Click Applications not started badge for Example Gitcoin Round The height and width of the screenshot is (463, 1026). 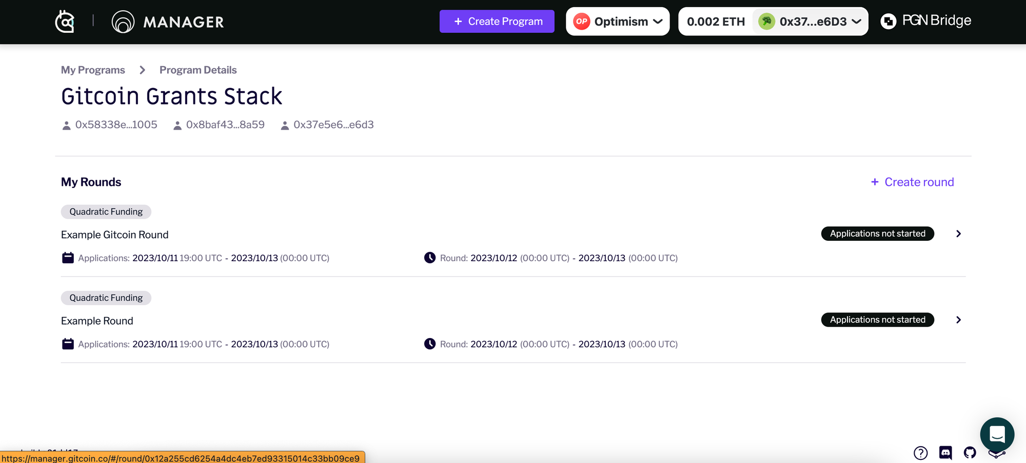878,234
